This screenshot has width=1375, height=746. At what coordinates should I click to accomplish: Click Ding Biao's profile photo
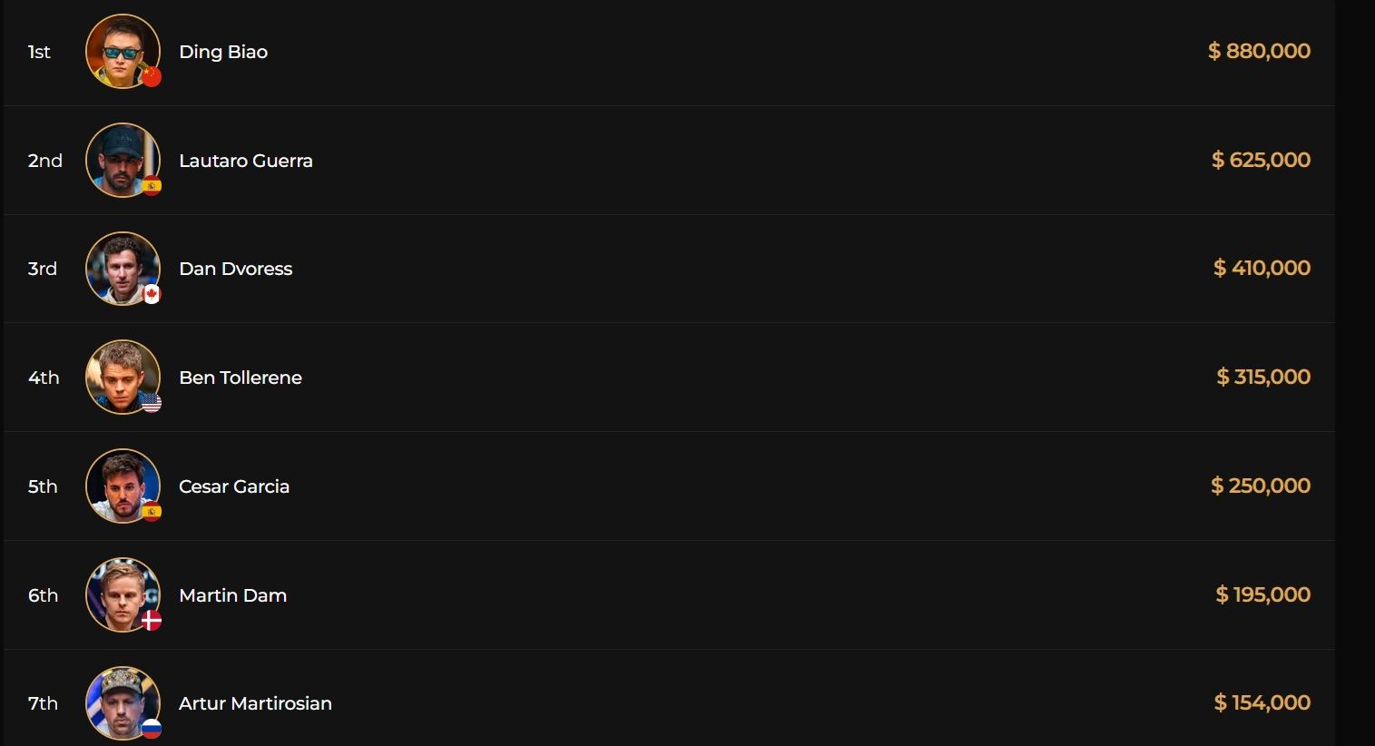(x=122, y=50)
